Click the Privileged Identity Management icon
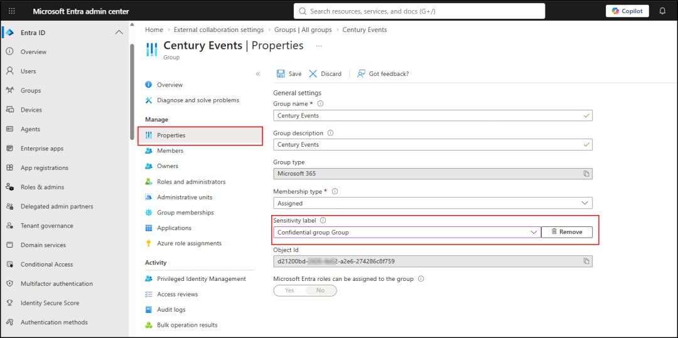Viewport: 678px width, 338px height. click(x=149, y=279)
